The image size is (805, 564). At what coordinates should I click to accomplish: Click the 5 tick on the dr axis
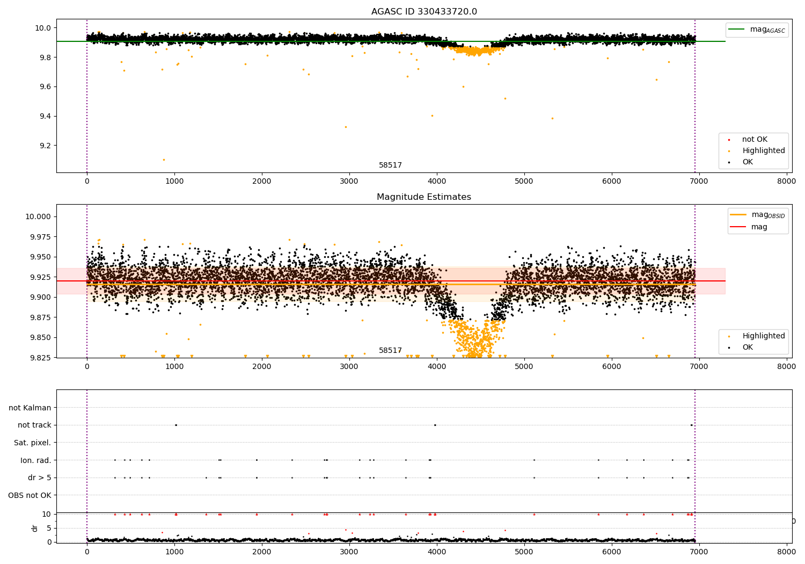click(x=49, y=529)
